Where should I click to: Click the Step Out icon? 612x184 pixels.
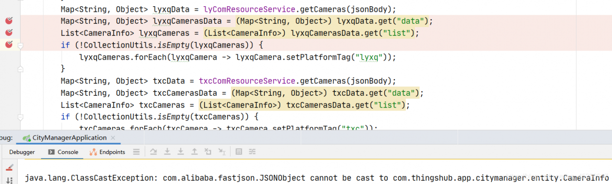pos(194,152)
